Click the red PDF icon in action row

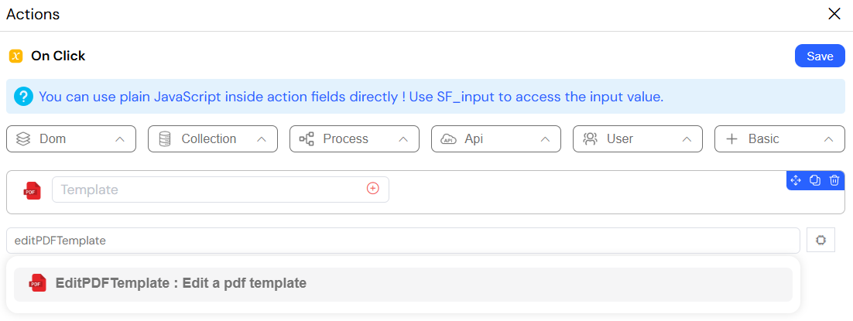click(33, 190)
